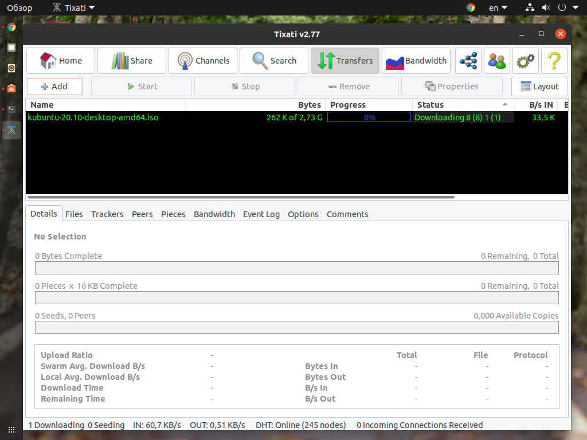Screen dimensions: 587x440
Task: Open the Layout button
Action: click(x=540, y=87)
